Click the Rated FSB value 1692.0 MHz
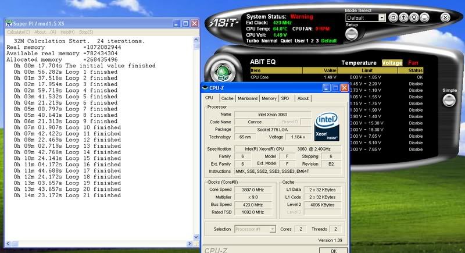This screenshot has width=465, height=253. point(253,212)
